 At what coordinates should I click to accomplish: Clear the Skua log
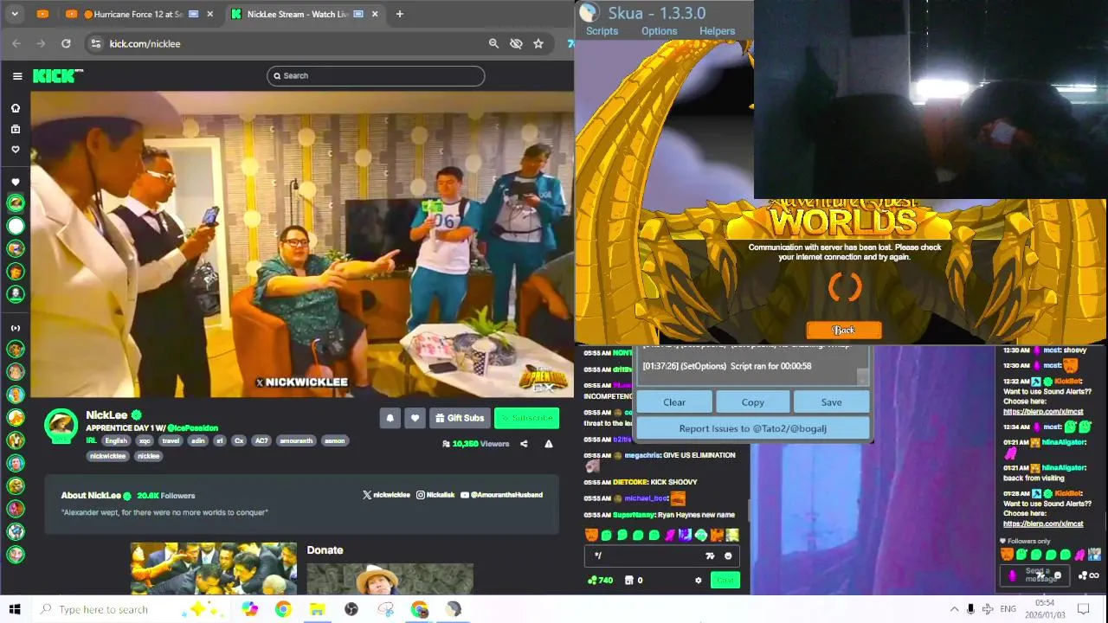pyautogui.click(x=674, y=402)
